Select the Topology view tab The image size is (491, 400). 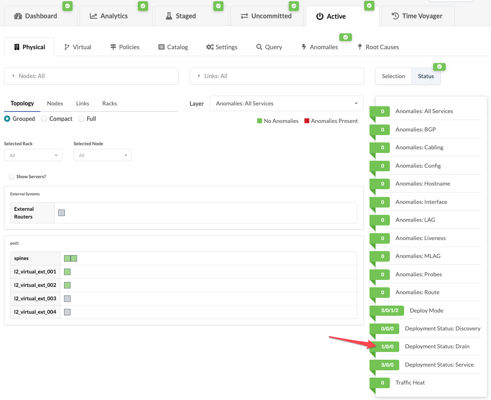coord(22,103)
